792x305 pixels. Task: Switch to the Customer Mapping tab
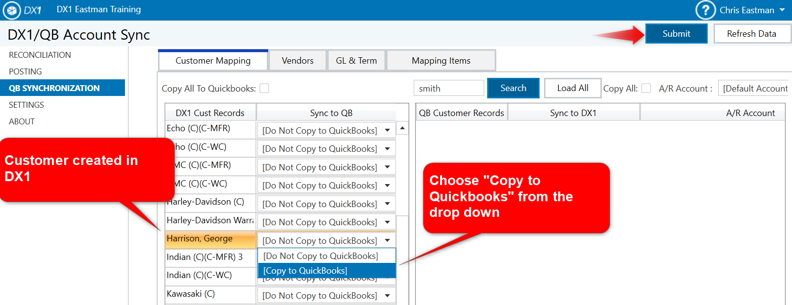click(x=213, y=61)
